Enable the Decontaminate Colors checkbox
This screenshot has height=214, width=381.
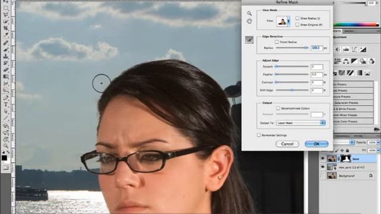coord(278,108)
